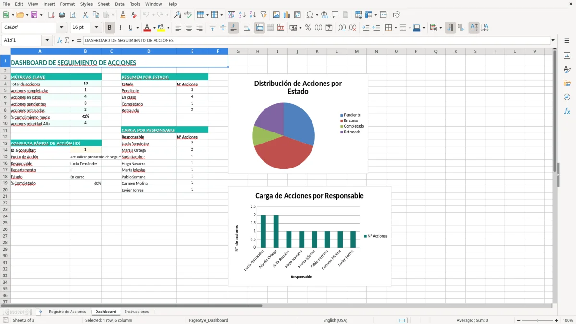Add a decimal place
576x324 pixels.
pyautogui.click(x=342, y=28)
